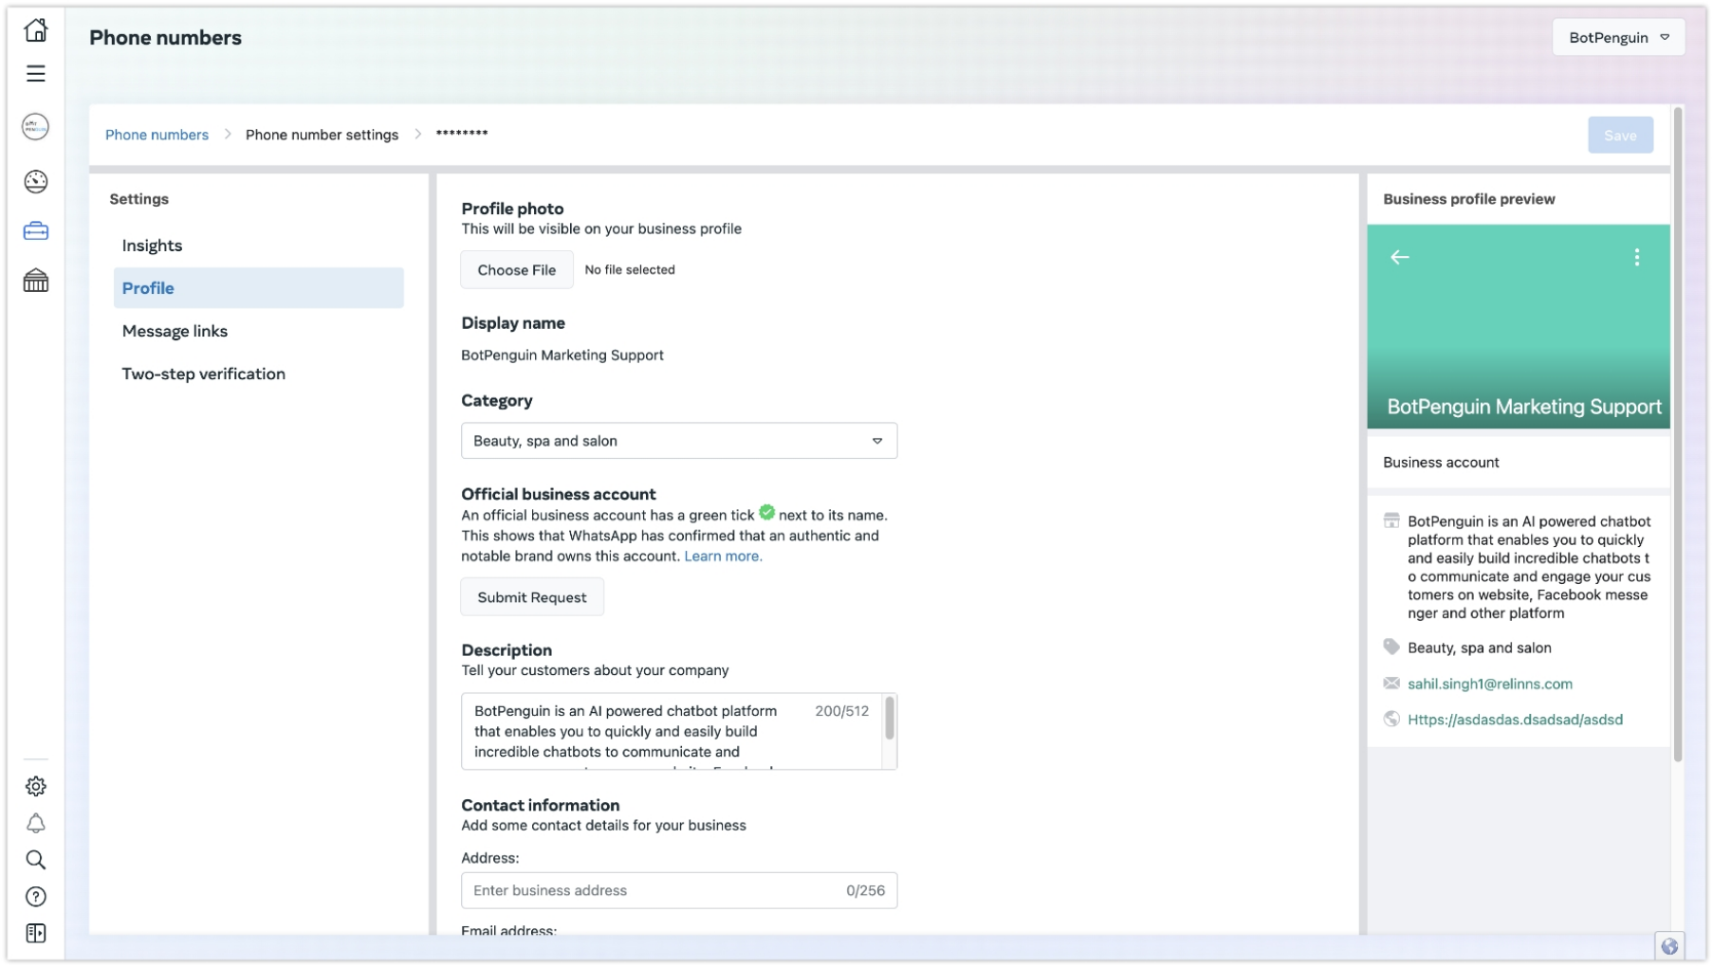
Task: Click the Save button
Action: pos(1620,136)
